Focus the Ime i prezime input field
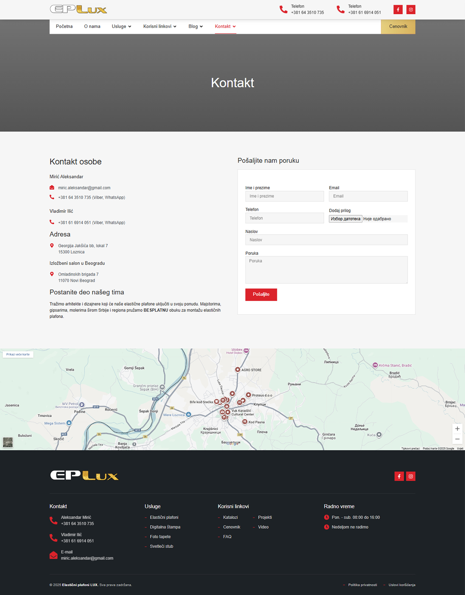The width and height of the screenshot is (465, 595). coord(284,196)
